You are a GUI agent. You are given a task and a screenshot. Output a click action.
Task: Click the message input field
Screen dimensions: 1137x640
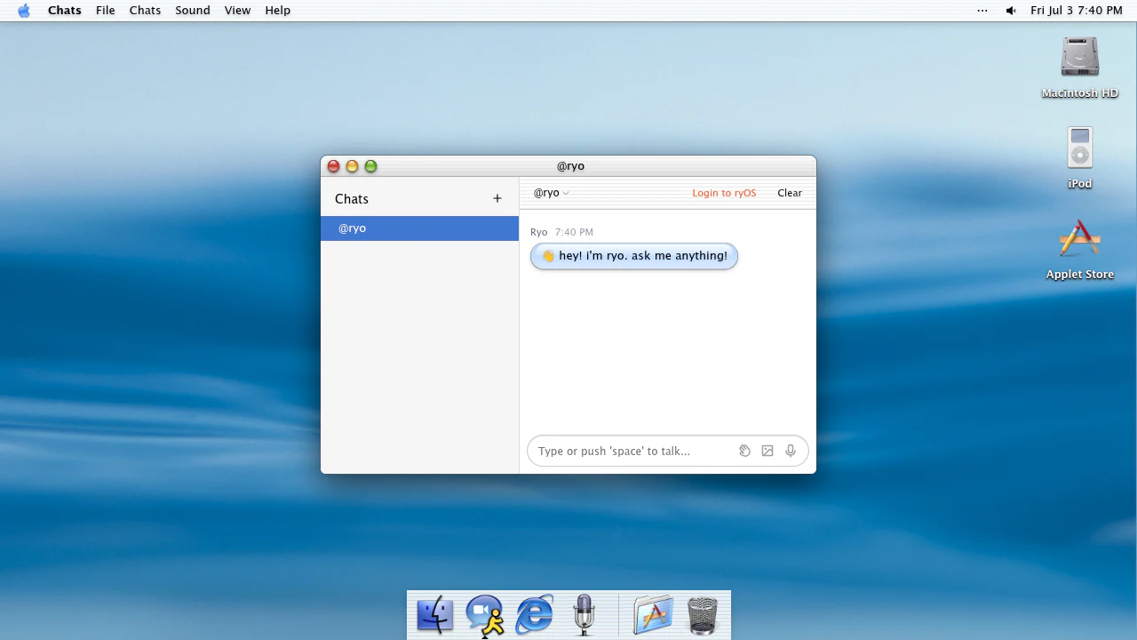[x=634, y=451]
